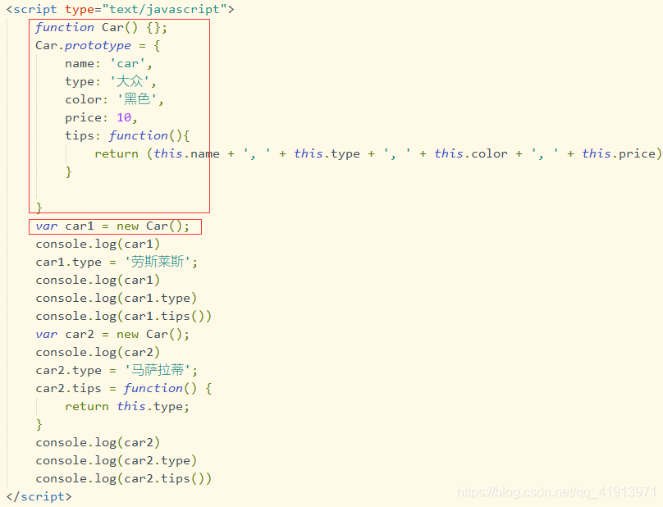Image resolution: width=663 pixels, height=507 pixels.
Task: Click the 'return this.type;' line
Action: click(127, 407)
